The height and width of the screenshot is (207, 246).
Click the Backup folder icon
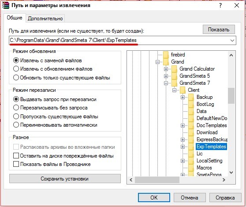click(191, 97)
